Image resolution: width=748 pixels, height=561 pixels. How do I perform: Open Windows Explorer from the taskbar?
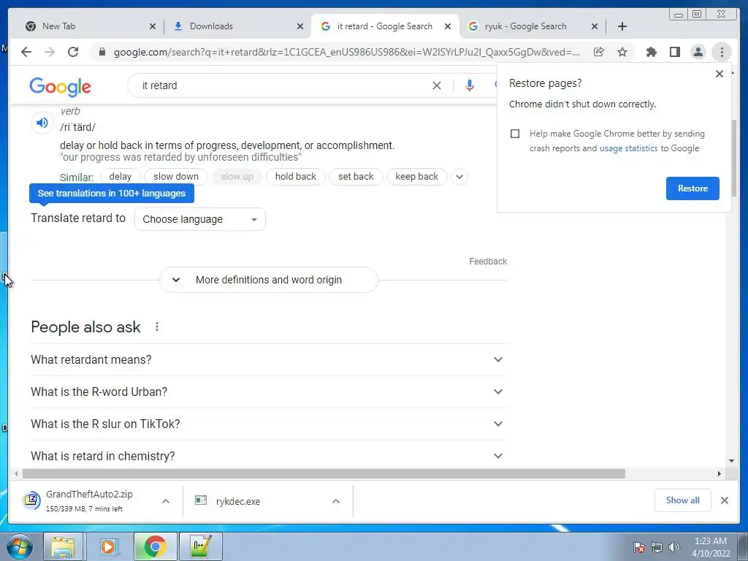click(63, 546)
